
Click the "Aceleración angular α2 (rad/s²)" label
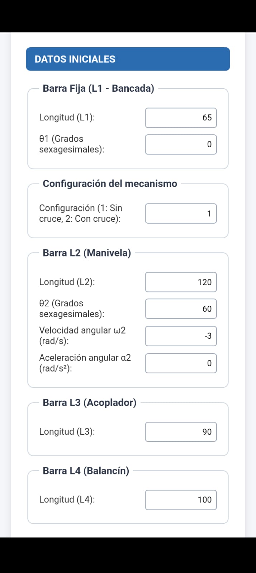click(x=85, y=363)
